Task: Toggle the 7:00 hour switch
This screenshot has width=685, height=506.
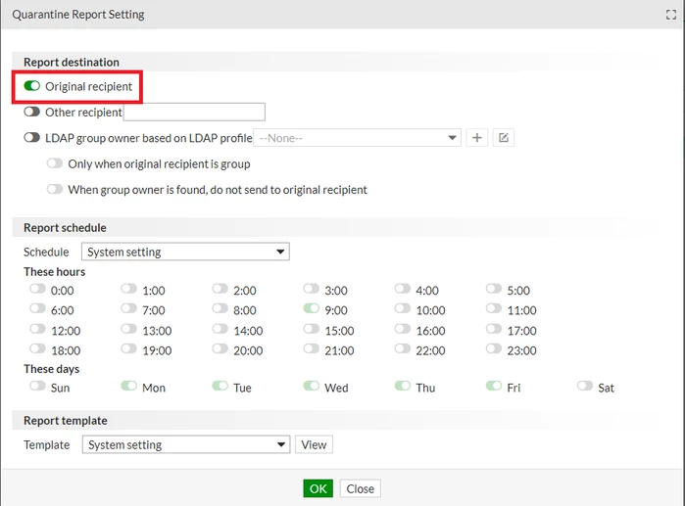Action: [x=129, y=308]
